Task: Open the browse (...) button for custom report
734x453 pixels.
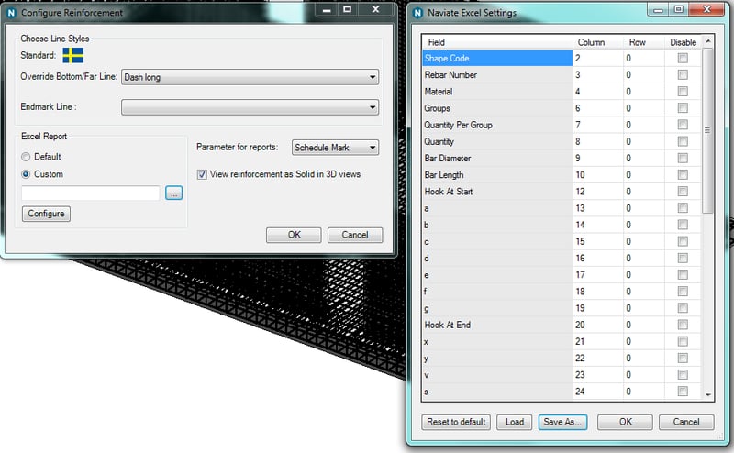Action: tap(173, 193)
